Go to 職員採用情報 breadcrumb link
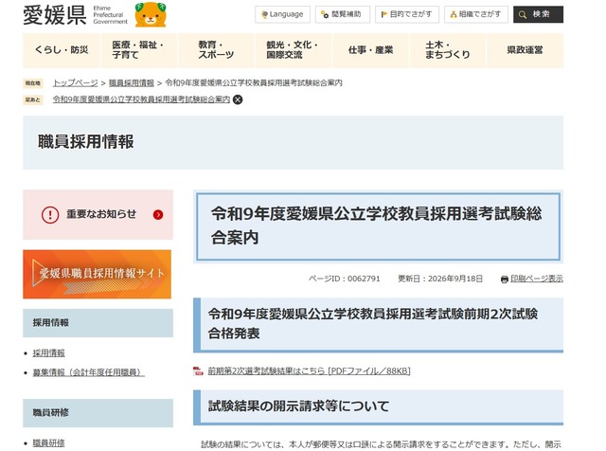 click(132, 82)
